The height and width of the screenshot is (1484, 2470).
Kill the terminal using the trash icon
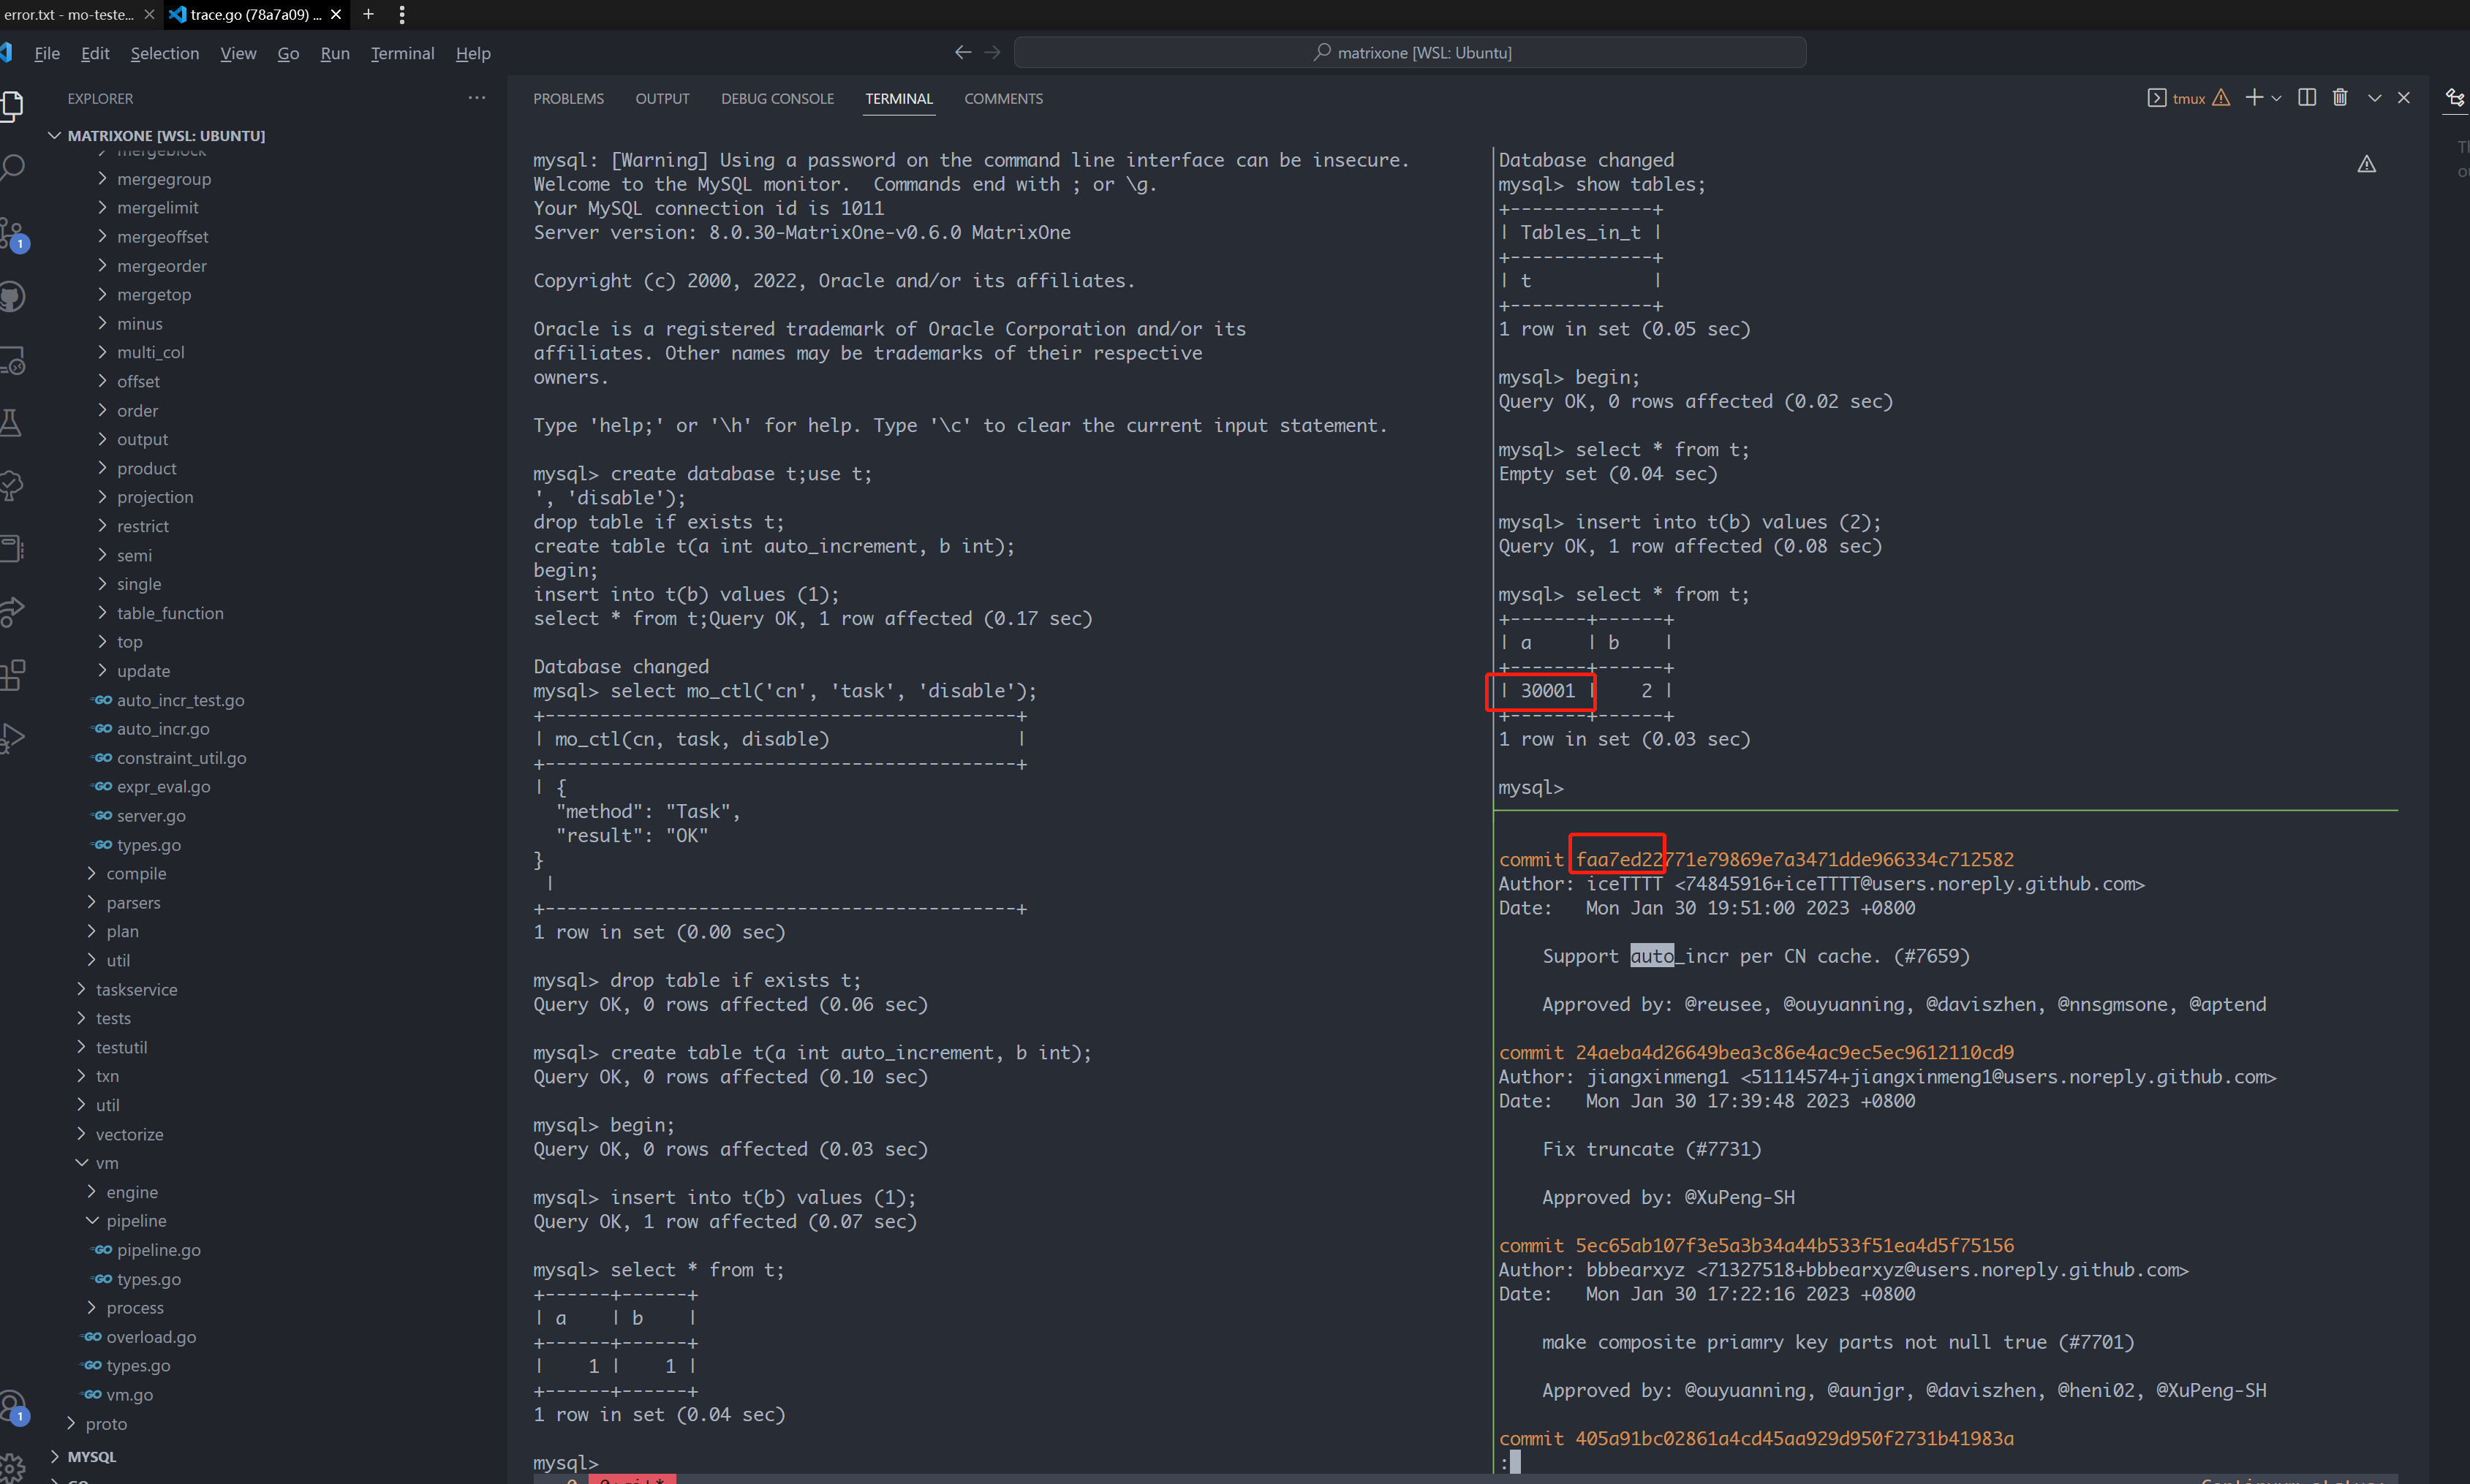click(x=2339, y=97)
